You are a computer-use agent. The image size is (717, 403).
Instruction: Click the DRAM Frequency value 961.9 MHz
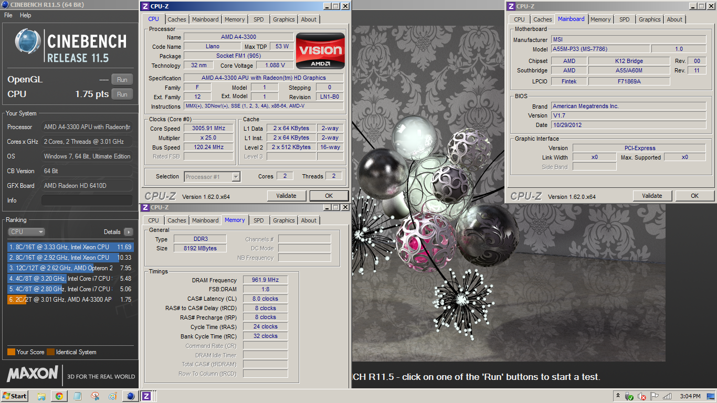tap(265, 280)
